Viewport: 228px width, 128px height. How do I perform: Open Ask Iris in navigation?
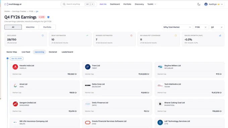point(103,4)
